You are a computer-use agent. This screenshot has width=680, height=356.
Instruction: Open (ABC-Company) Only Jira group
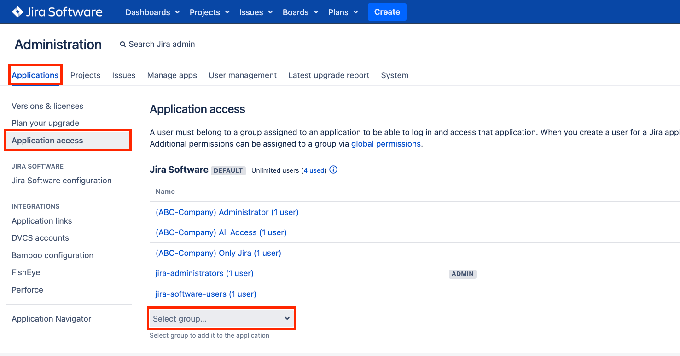218,253
